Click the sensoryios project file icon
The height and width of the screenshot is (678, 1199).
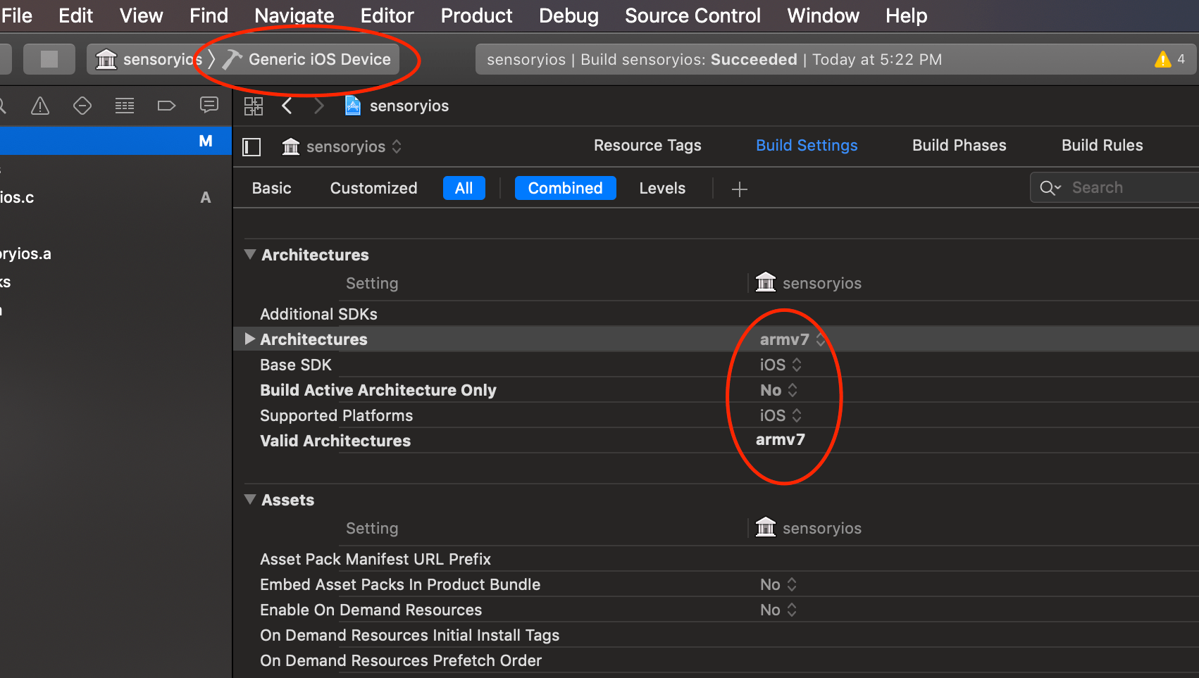coord(353,106)
